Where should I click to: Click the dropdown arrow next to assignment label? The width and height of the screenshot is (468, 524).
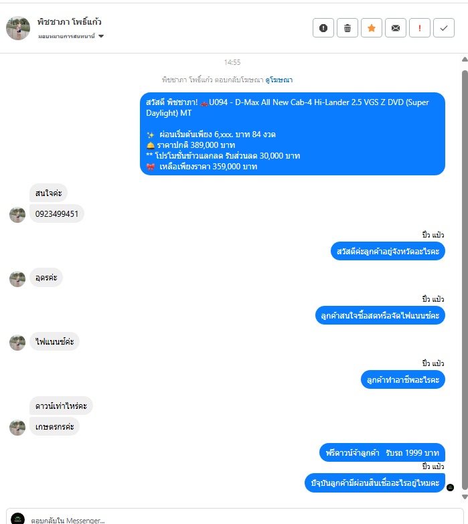[101, 36]
